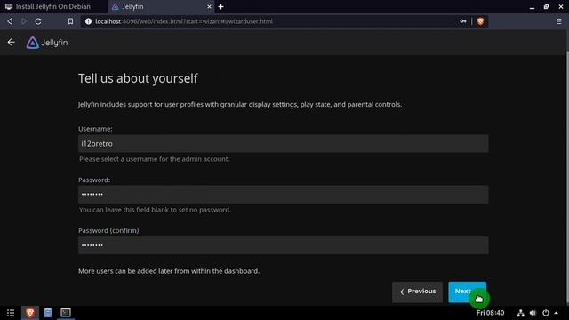Screen dimensions: 569x320
Task: Open the Brave Shields lion icon
Action: 480,21
